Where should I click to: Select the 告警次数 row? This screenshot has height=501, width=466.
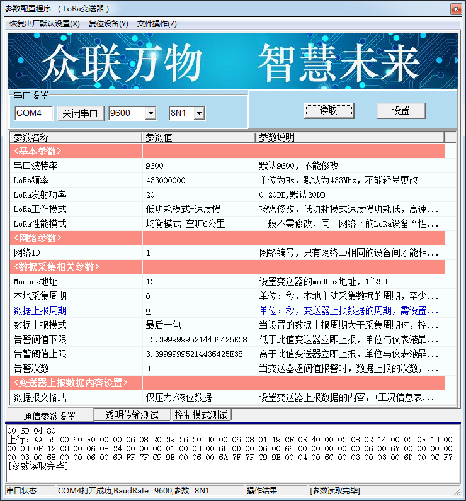coord(227,368)
